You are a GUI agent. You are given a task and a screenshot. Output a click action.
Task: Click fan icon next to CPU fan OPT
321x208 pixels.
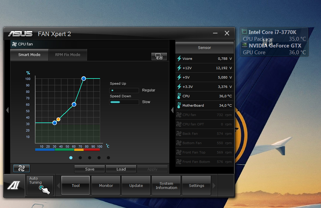(x=179, y=124)
